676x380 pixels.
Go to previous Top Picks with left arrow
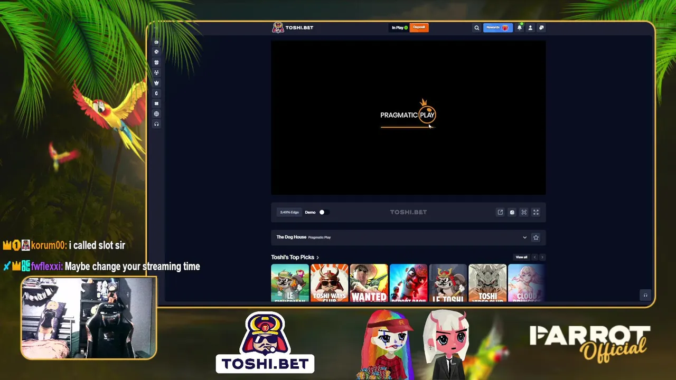(534, 257)
